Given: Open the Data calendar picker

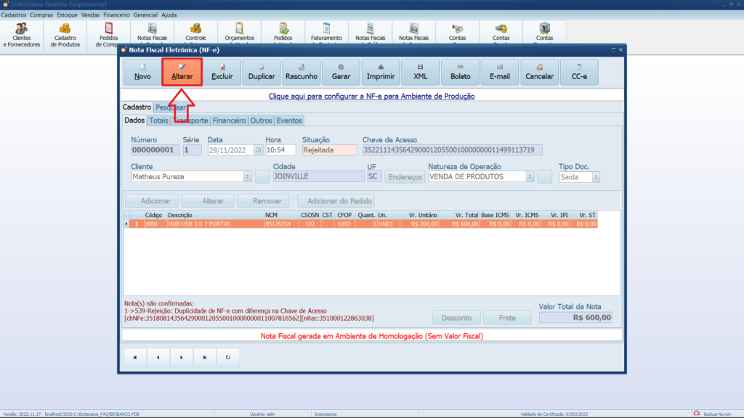Looking at the screenshot, I should [x=257, y=150].
